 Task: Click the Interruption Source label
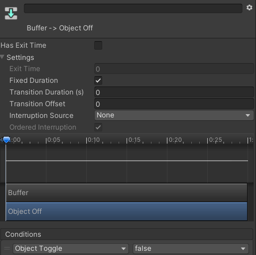pyautogui.click(x=41, y=116)
